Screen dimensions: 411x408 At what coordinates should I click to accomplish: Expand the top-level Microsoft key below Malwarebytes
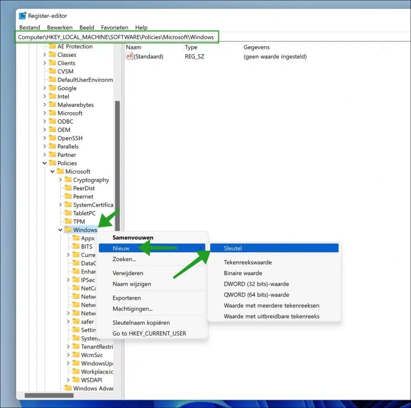coord(45,113)
